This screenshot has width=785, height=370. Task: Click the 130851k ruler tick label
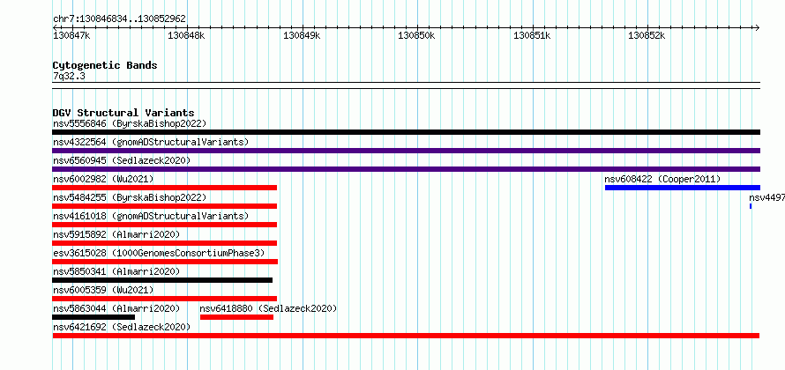[532, 35]
